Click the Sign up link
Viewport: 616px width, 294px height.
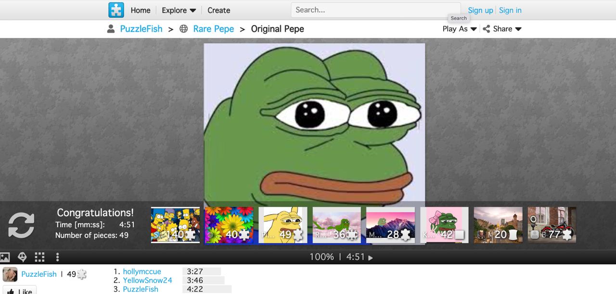481,10
